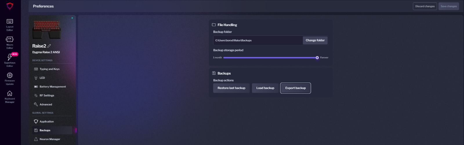
Task: Click the File Handling folder icon
Action: pyautogui.click(x=214, y=25)
